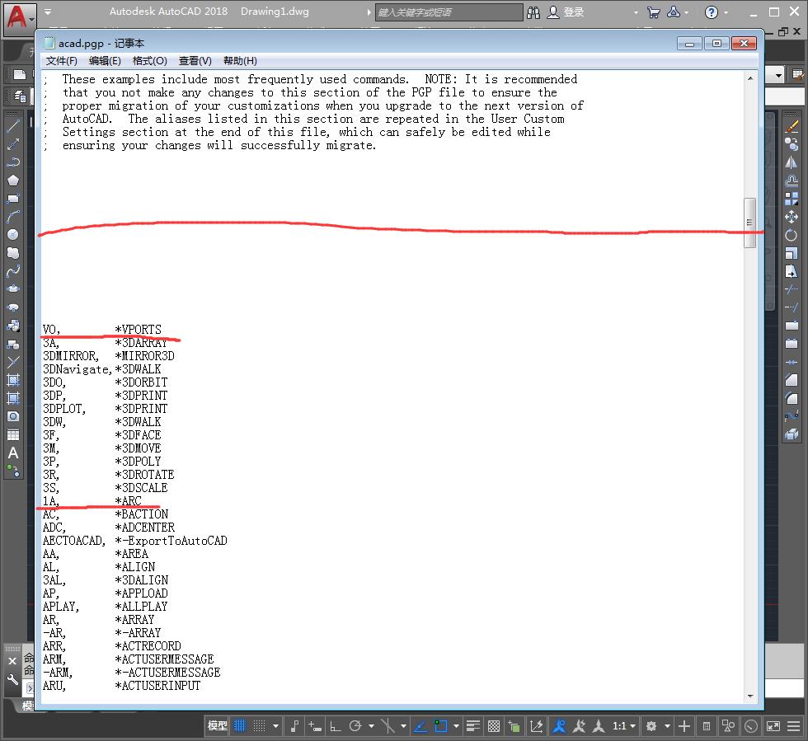This screenshot has height=741, width=808.
Task: Toggle 2D object snap in status bar
Action: click(x=440, y=726)
